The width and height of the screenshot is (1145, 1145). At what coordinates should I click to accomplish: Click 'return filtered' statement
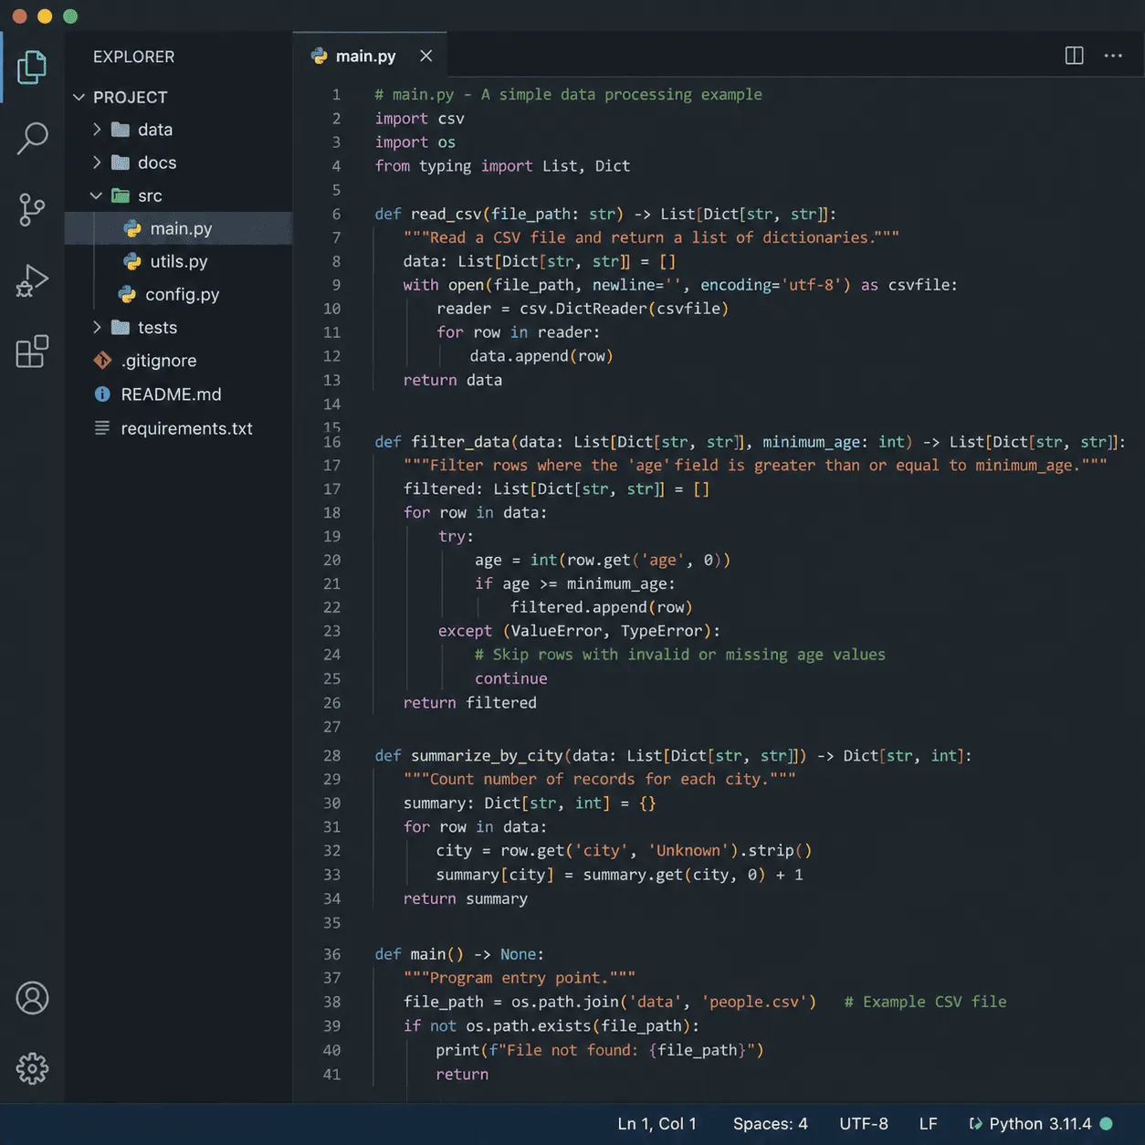pyautogui.click(x=470, y=703)
